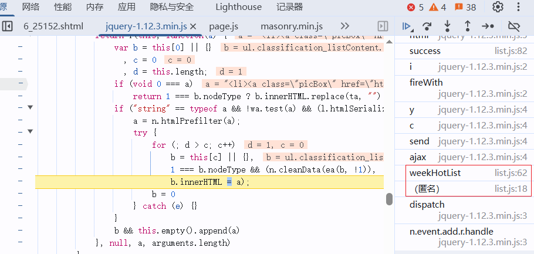
Task: Step out of current function
Action: [467, 26]
